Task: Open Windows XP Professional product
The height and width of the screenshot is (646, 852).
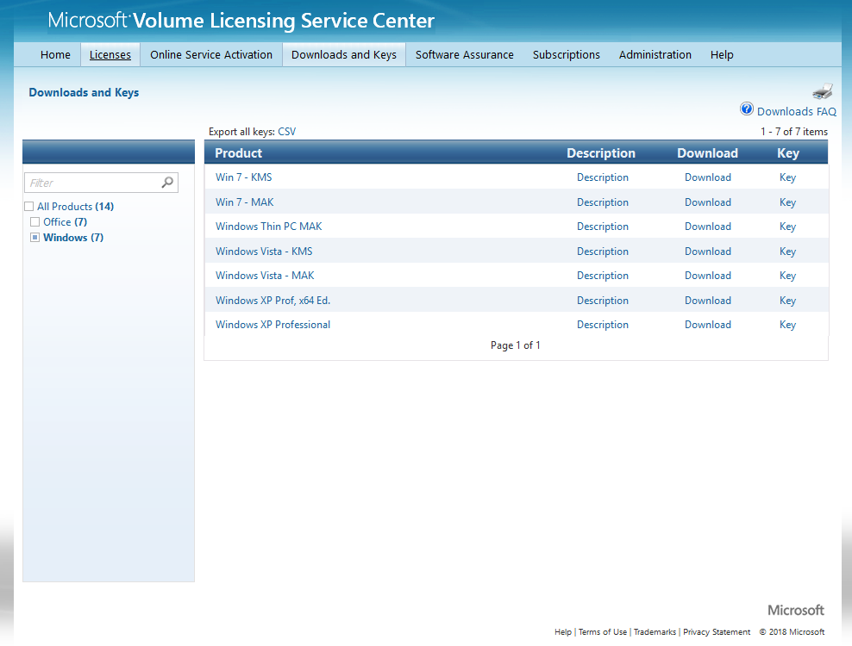Action: (273, 325)
